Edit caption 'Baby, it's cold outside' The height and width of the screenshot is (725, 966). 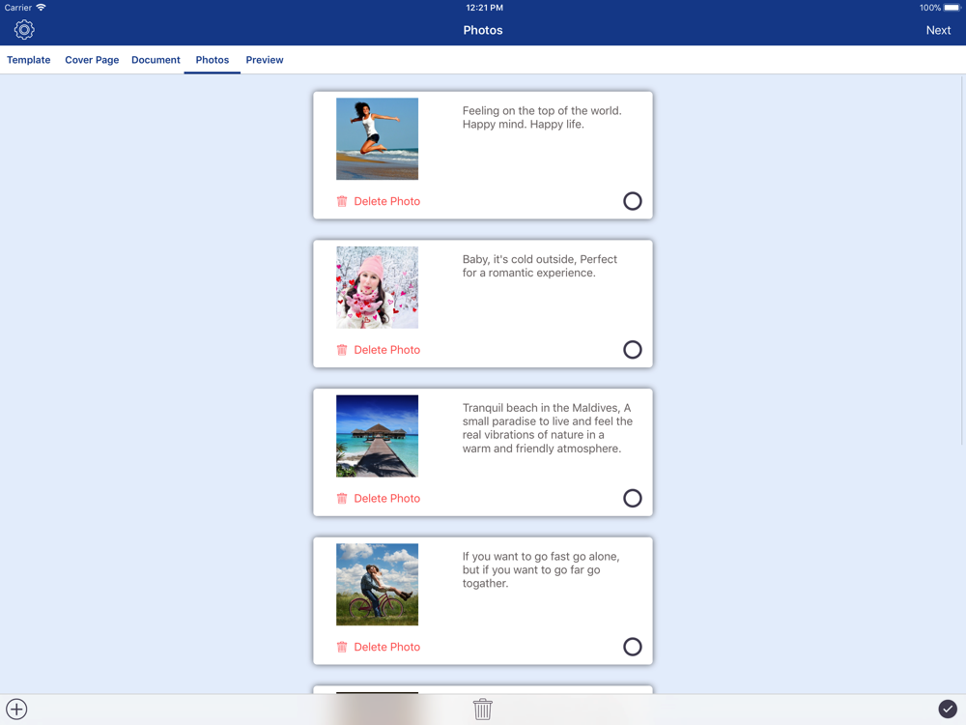540,266
